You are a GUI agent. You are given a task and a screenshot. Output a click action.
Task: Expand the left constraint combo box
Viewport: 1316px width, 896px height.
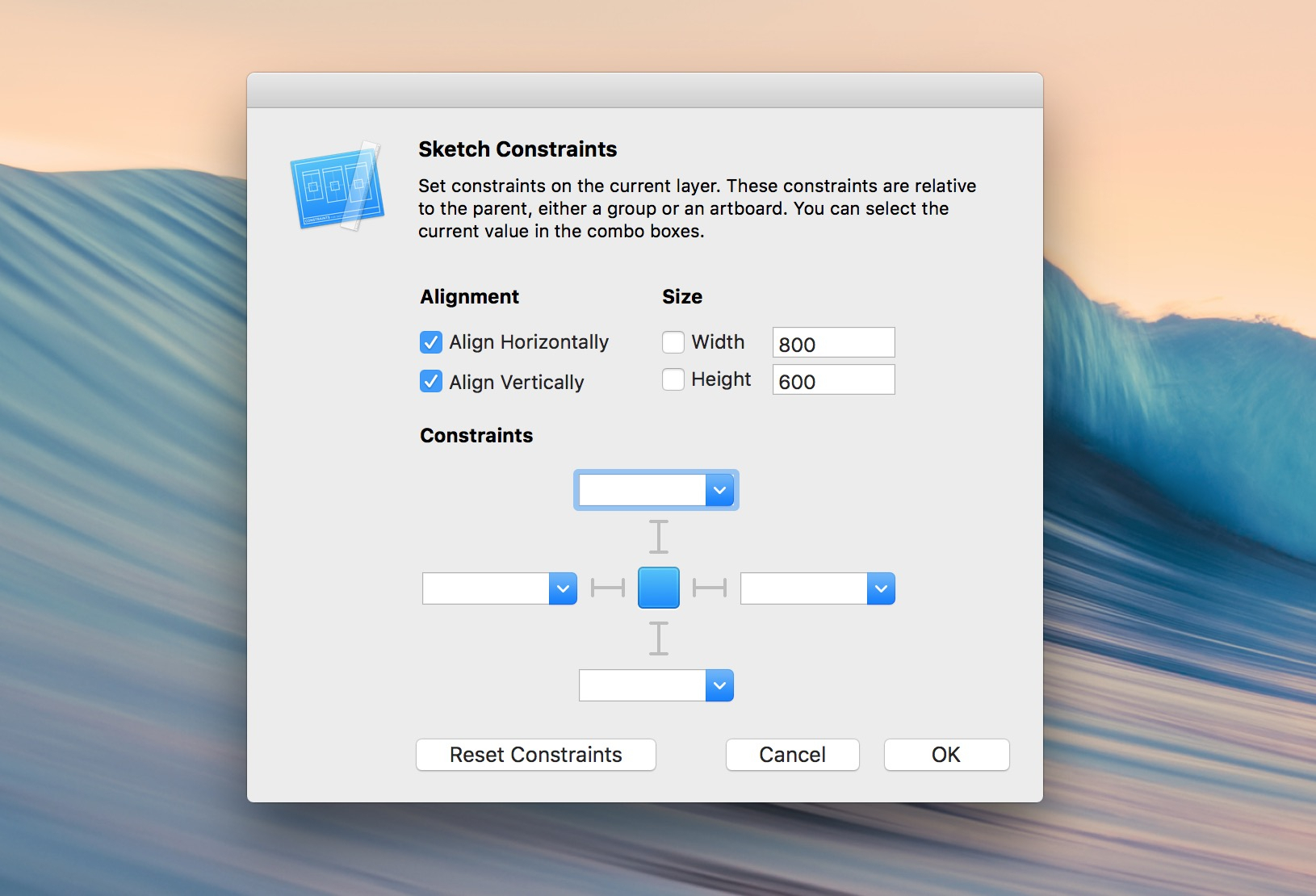(563, 588)
